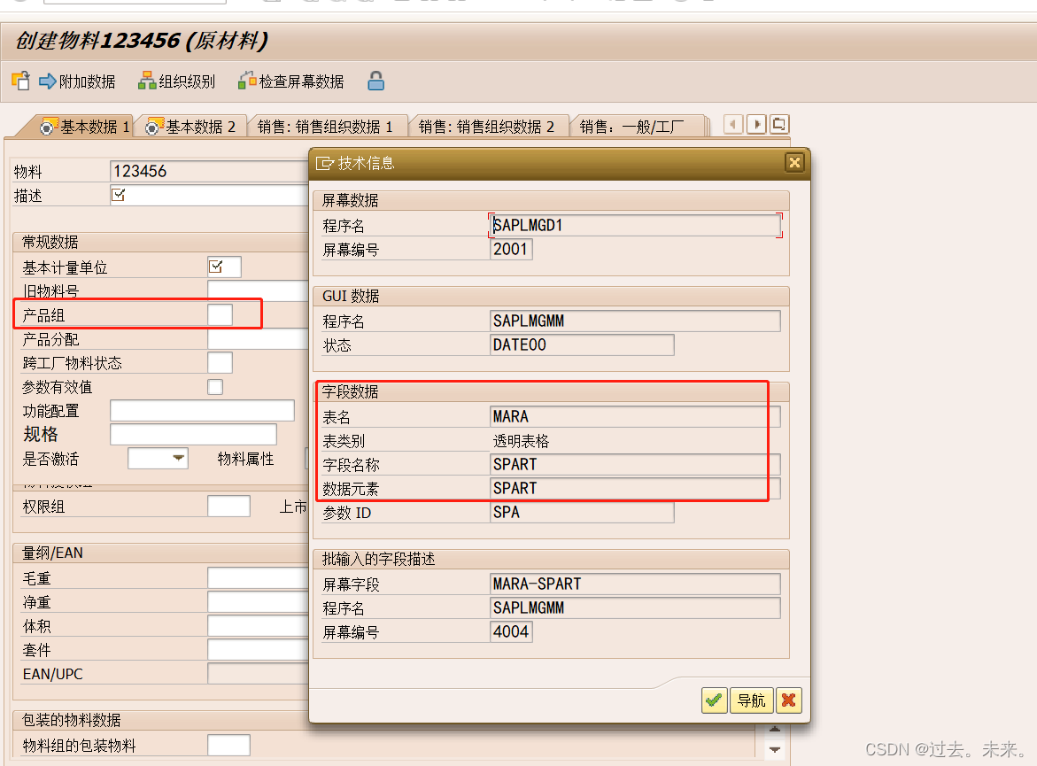Image resolution: width=1037 pixels, height=766 pixels.
Task: Switch to 基本数据 2 tab
Action: pyautogui.click(x=190, y=127)
